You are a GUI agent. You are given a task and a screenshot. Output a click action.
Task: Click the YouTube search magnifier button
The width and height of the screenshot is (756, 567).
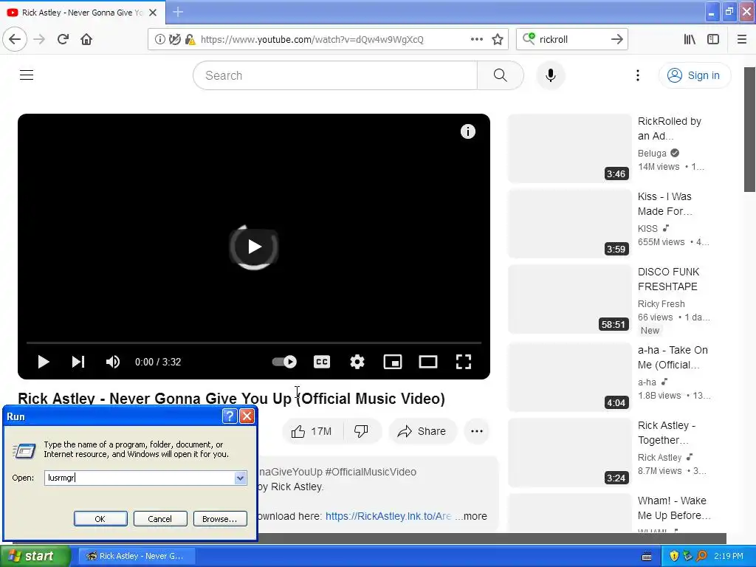[x=500, y=75]
